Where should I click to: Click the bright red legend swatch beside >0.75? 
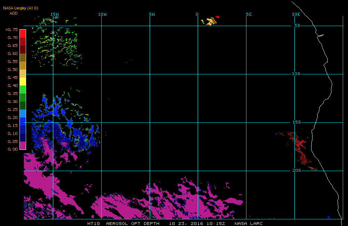(23, 33)
